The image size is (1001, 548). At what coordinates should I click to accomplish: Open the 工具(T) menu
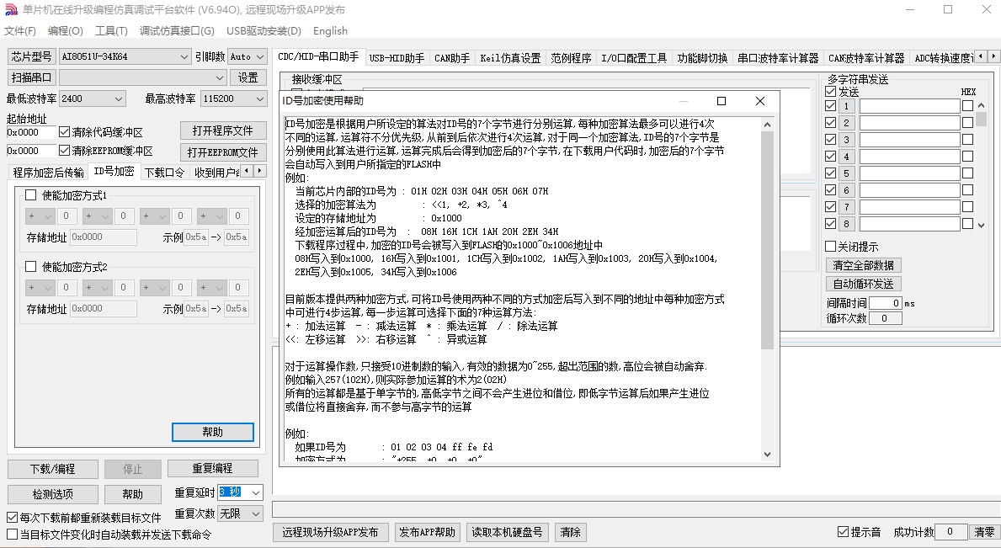(111, 30)
